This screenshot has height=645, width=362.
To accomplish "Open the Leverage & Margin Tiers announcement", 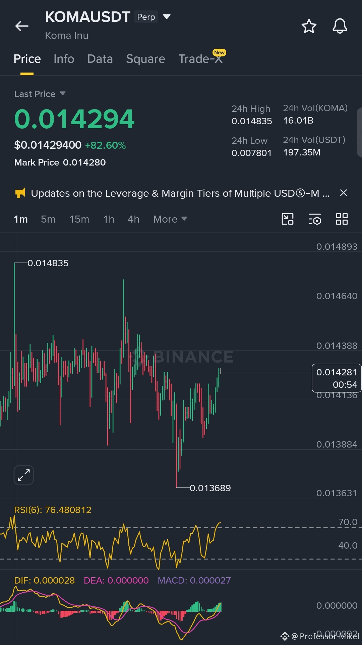I will pos(180,193).
